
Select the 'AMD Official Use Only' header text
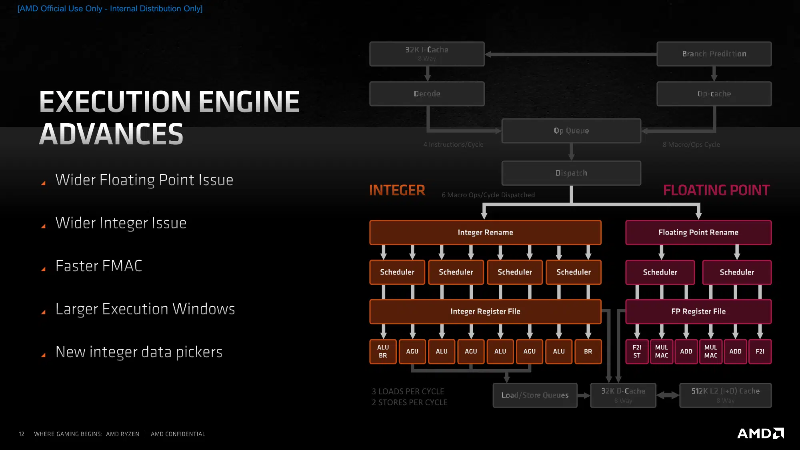[110, 8]
